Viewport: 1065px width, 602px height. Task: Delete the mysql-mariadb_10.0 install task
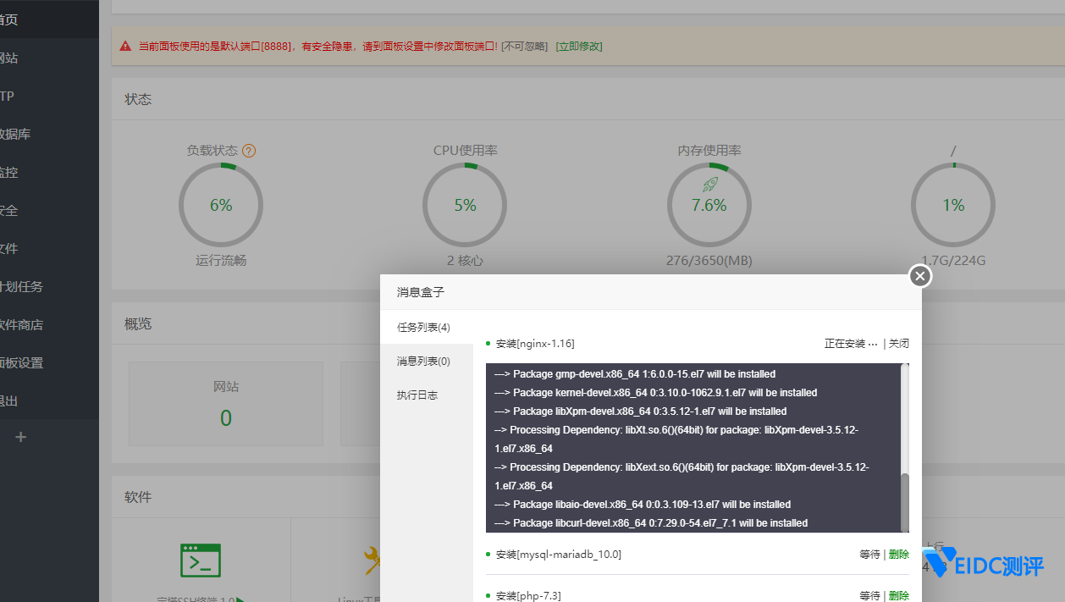click(x=898, y=554)
